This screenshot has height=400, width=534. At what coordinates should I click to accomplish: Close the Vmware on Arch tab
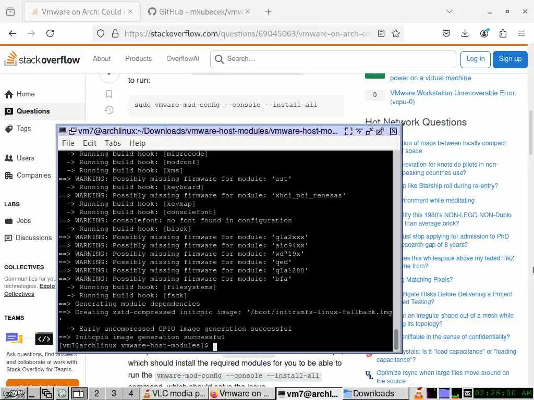(130, 12)
